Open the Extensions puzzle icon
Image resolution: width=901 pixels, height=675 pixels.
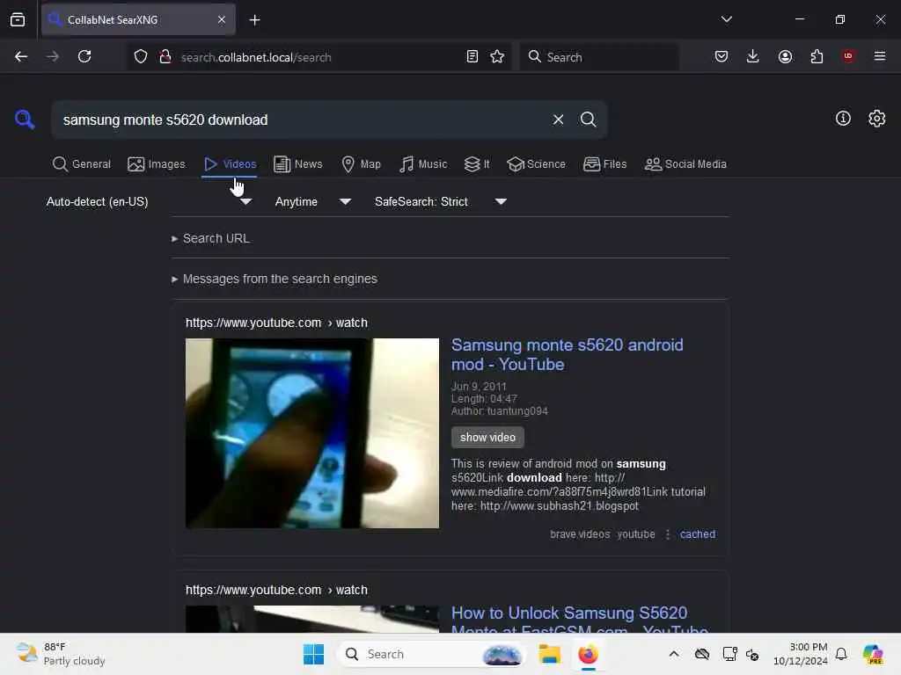point(817,56)
